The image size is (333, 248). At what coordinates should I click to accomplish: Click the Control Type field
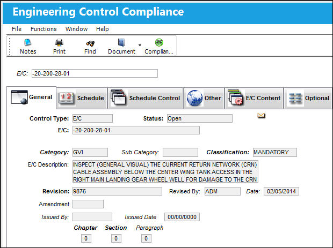[x=92, y=118]
